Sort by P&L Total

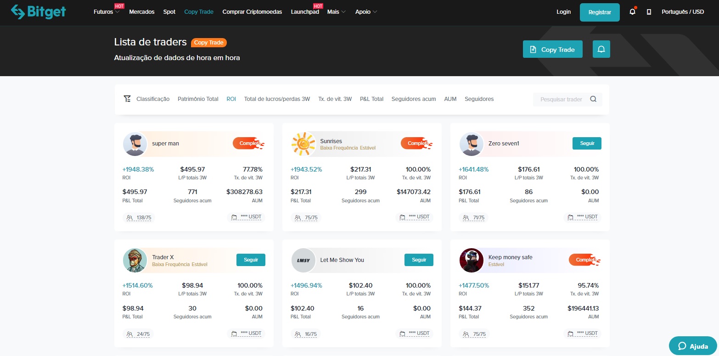point(371,99)
